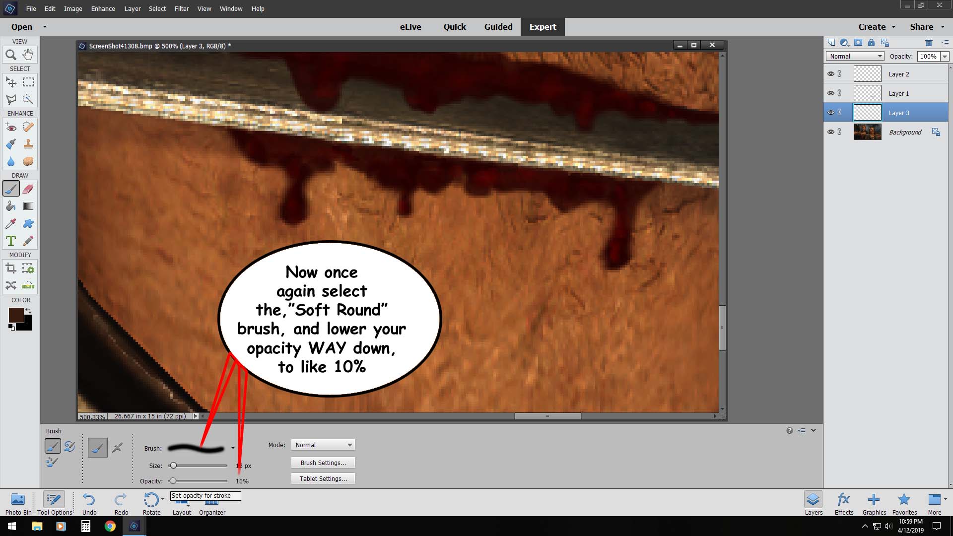The image size is (953, 536).
Task: Hide the Background layer eye icon
Action: pyautogui.click(x=830, y=132)
